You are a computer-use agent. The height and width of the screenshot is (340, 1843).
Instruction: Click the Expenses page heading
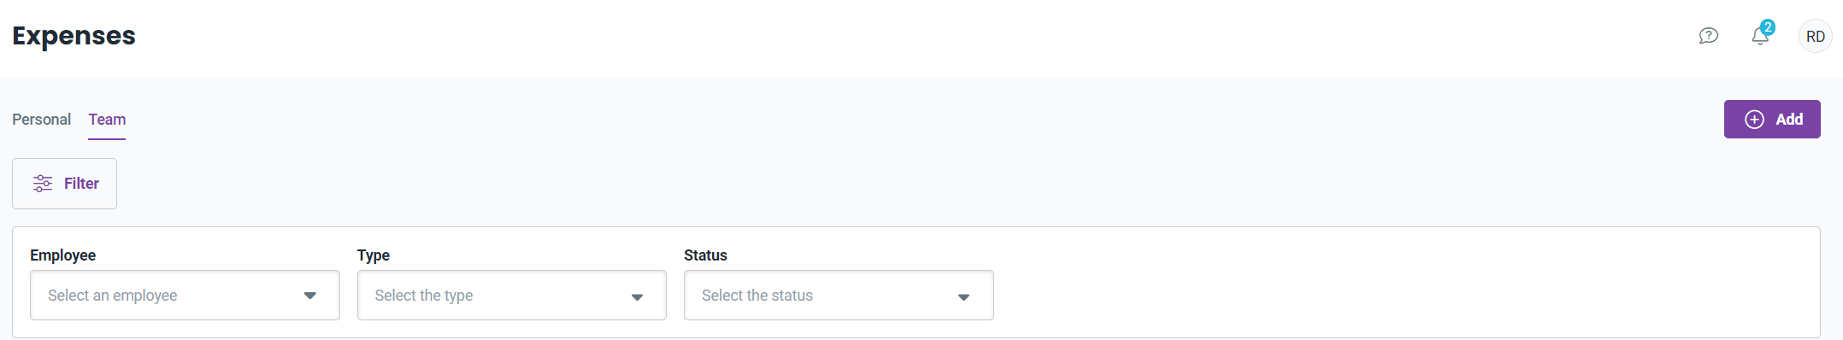point(74,36)
